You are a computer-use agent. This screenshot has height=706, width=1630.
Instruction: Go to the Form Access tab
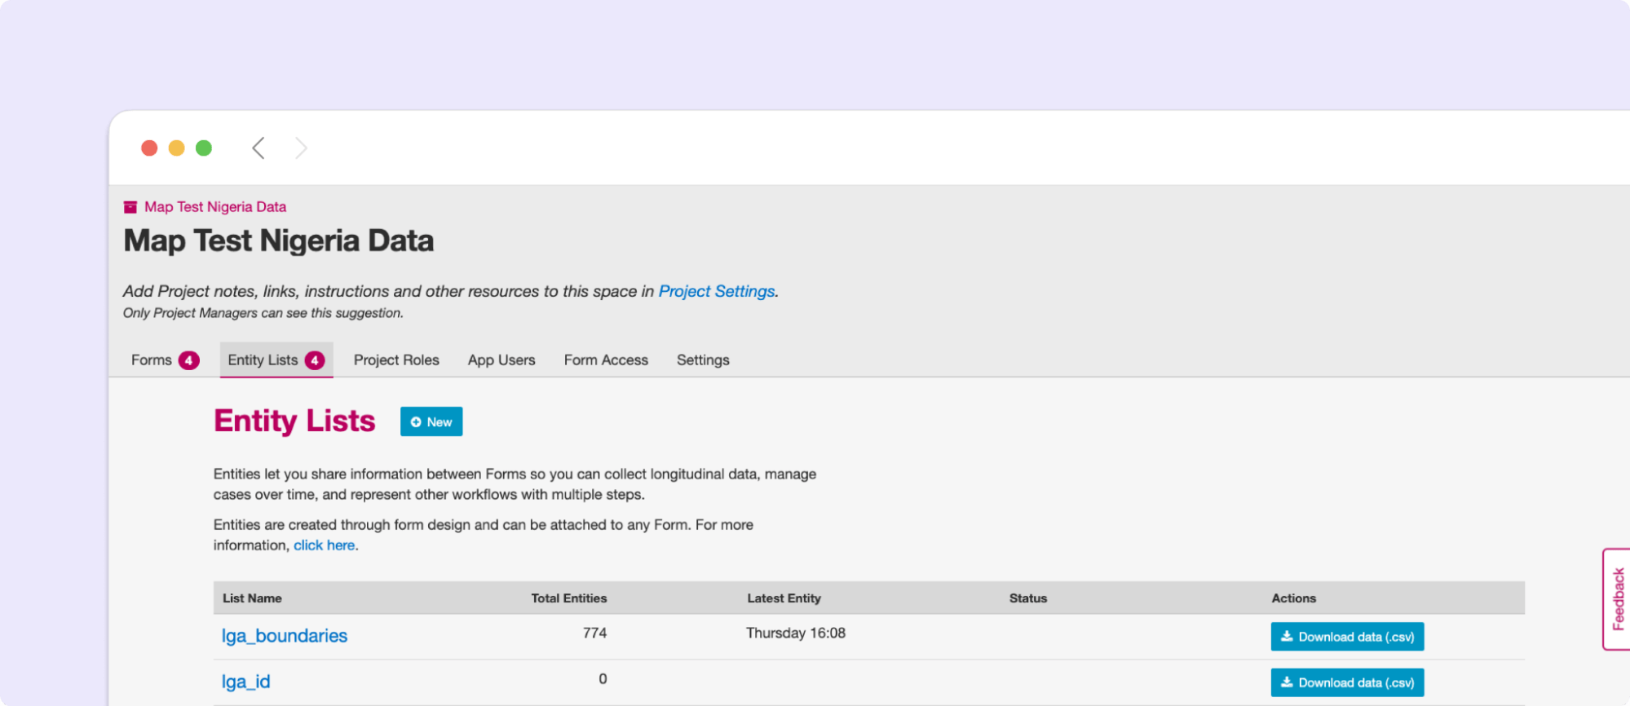[x=606, y=360]
